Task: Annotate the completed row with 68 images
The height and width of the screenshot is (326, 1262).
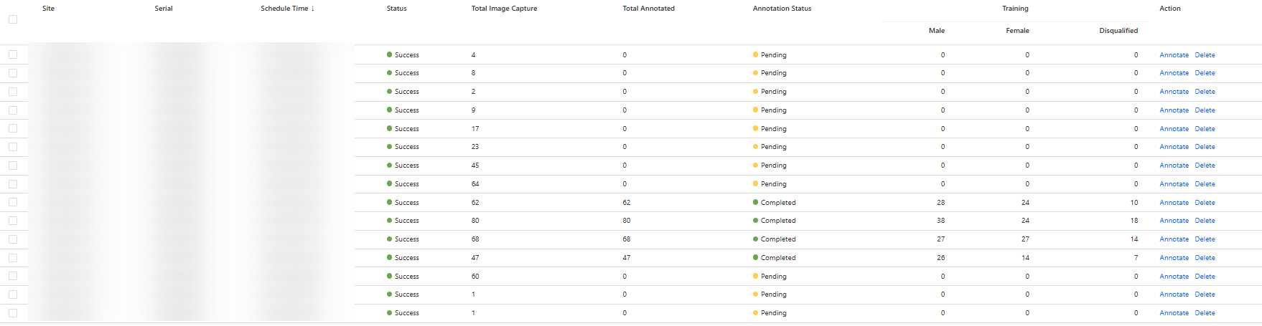Action: coord(1174,239)
